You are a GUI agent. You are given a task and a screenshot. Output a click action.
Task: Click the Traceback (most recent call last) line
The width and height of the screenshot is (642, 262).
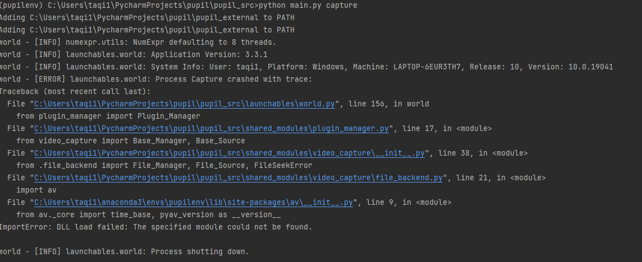[x=75, y=92]
